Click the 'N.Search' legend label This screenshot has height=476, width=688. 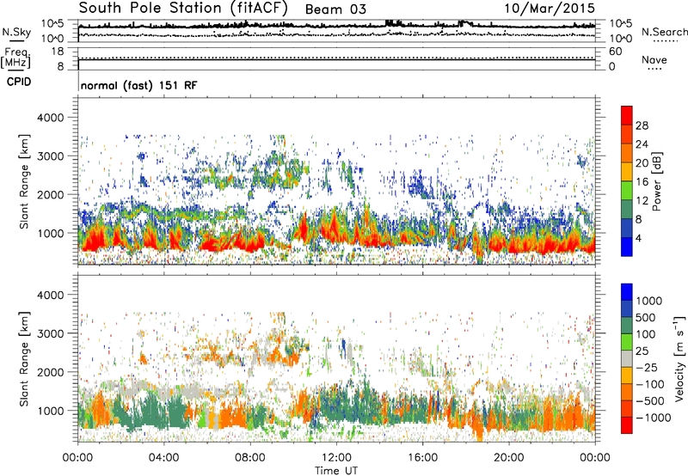tap(664, 32)
